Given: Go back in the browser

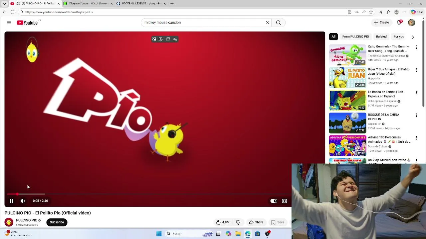Looking at the screenshot, I should point(4,12).
